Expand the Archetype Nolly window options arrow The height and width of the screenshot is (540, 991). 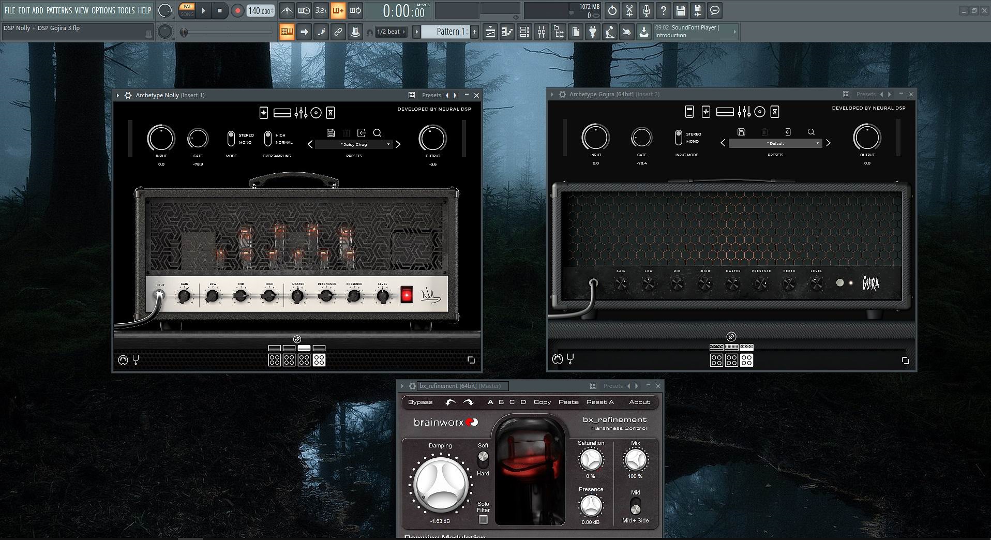(x=118, y=95)
